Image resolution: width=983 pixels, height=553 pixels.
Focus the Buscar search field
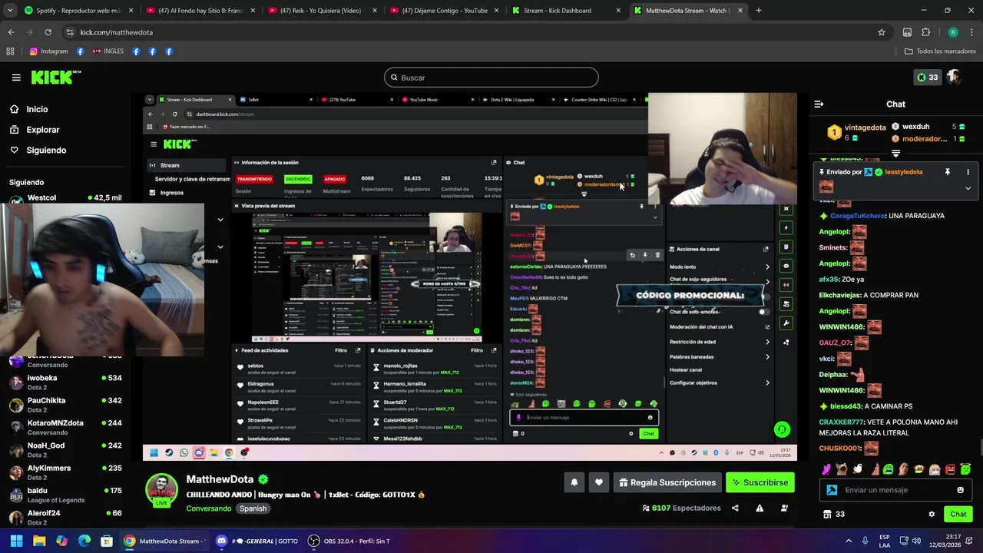click(491, 78)
